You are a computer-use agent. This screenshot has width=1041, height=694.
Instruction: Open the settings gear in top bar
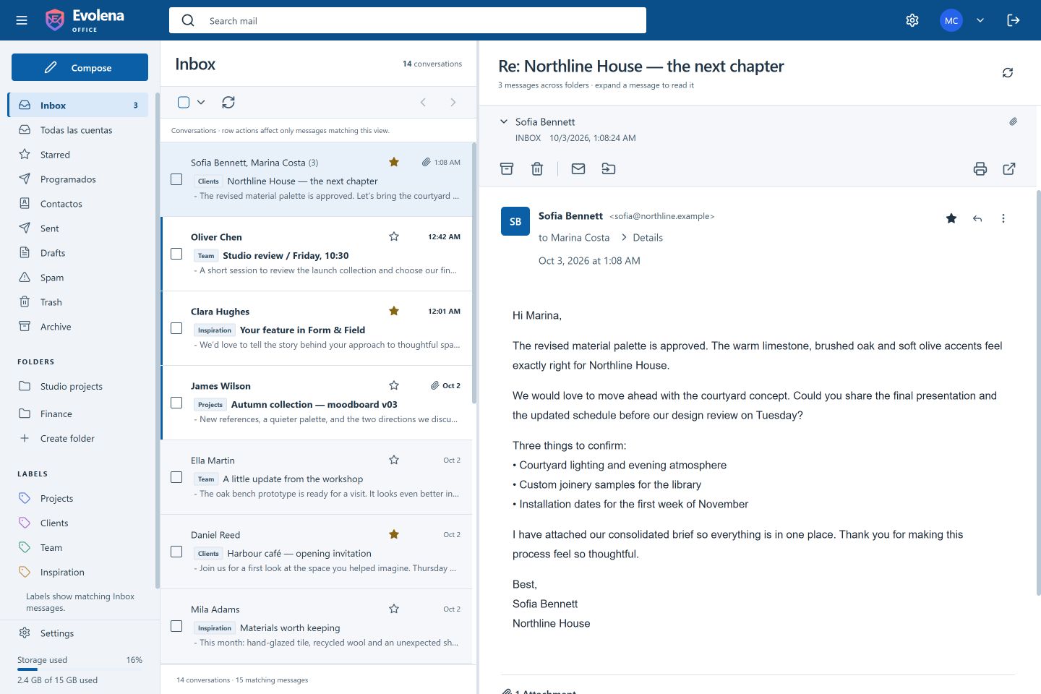point(912,20)
